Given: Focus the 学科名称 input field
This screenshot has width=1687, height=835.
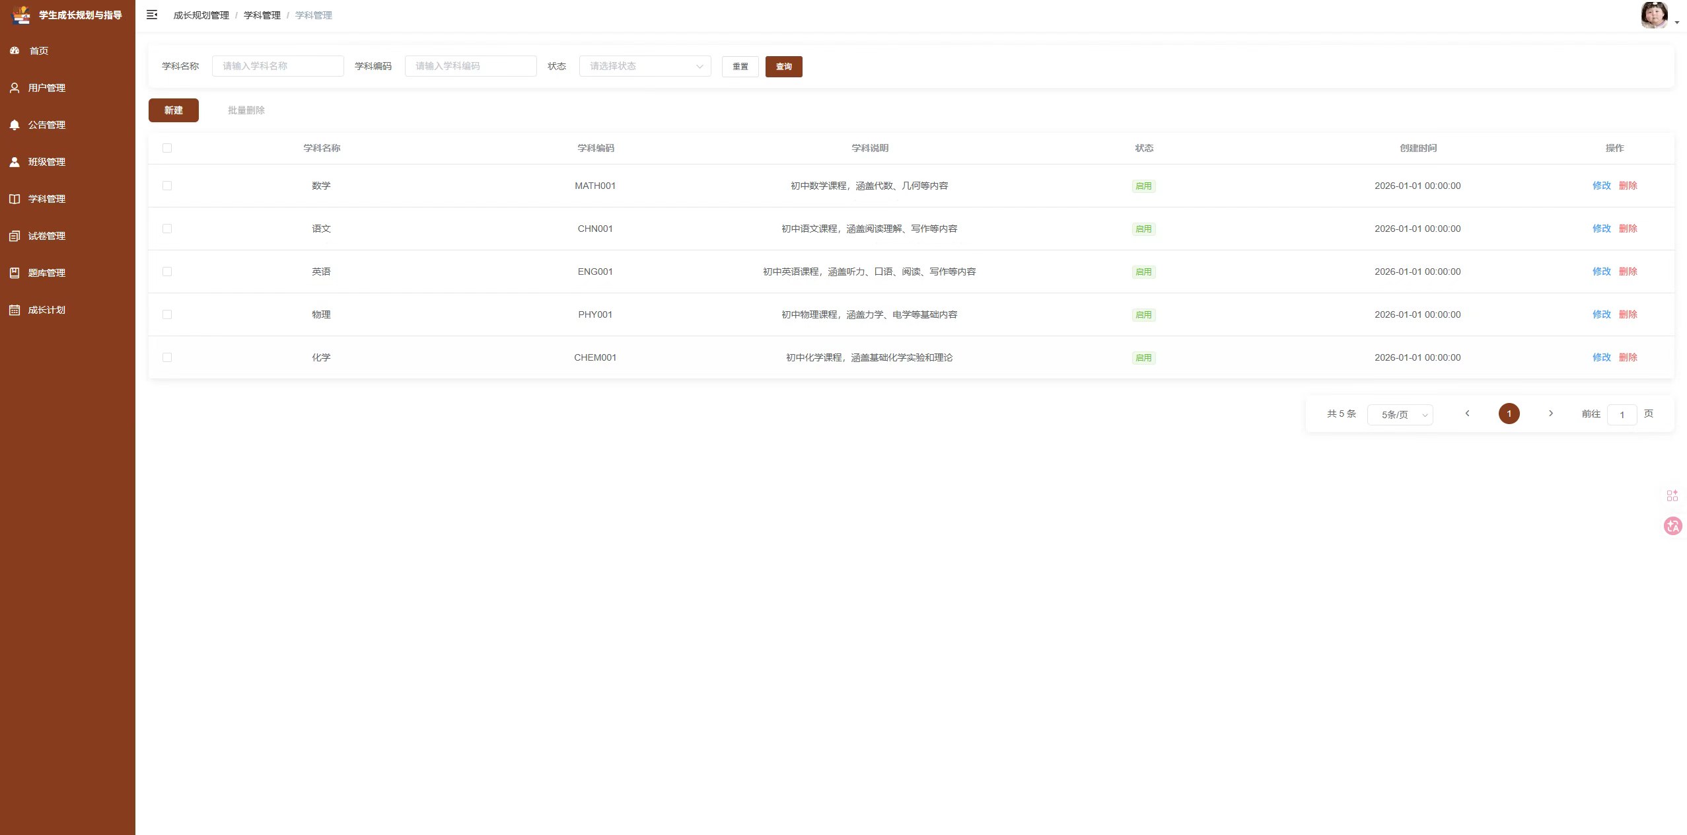Looking at the screenshot, I should tap(277, 66).
